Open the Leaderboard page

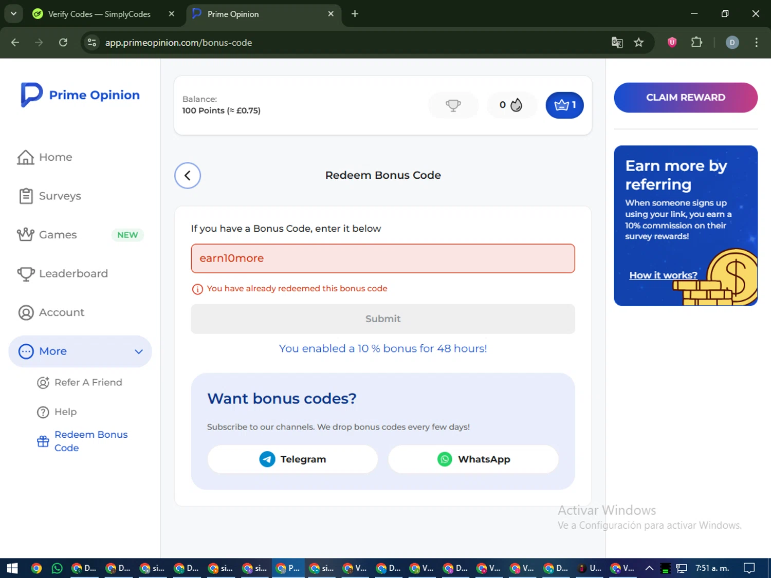[x=62, y=274]
